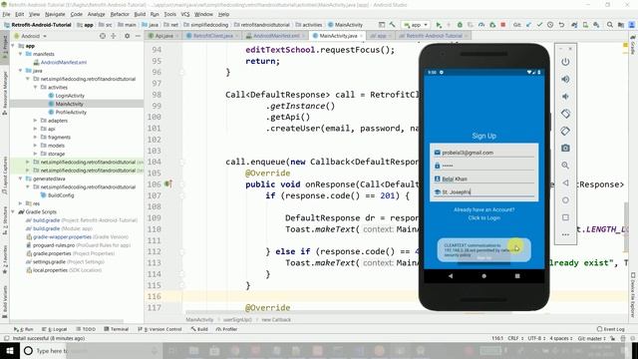Click the emulator volume up button
This screenshot has height=359, width=638.
(565, 80)
